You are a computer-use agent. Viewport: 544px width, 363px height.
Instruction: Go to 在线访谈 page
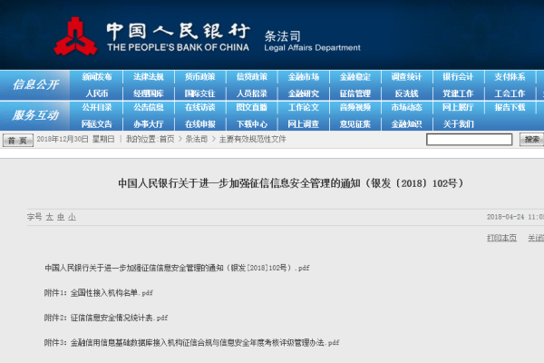point(200,107)
